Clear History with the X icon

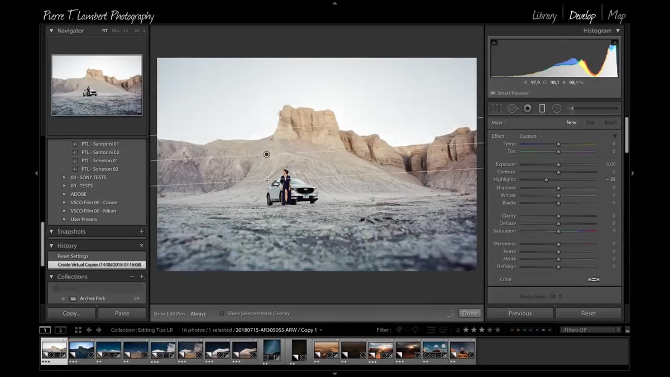coord(141,245)
